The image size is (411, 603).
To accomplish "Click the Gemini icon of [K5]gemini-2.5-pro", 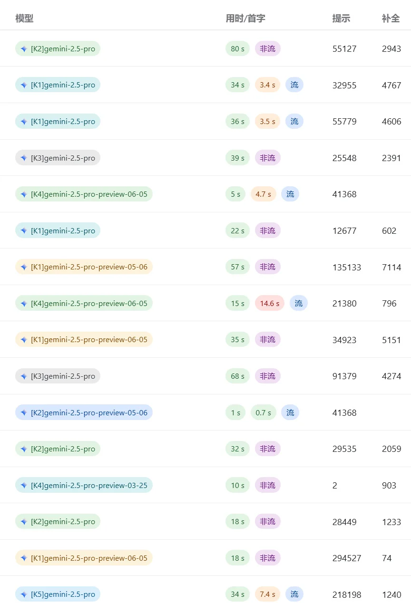I will (x=24, y=594).
